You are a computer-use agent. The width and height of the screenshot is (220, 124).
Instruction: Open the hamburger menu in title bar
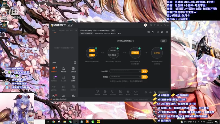158,25
